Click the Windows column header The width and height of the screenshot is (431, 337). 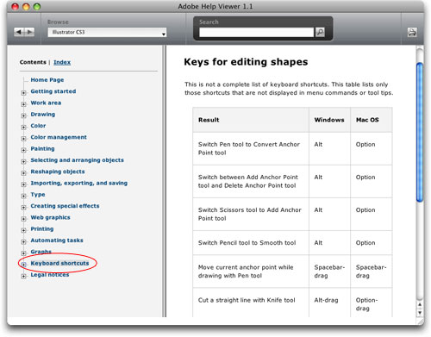[329, 120]
